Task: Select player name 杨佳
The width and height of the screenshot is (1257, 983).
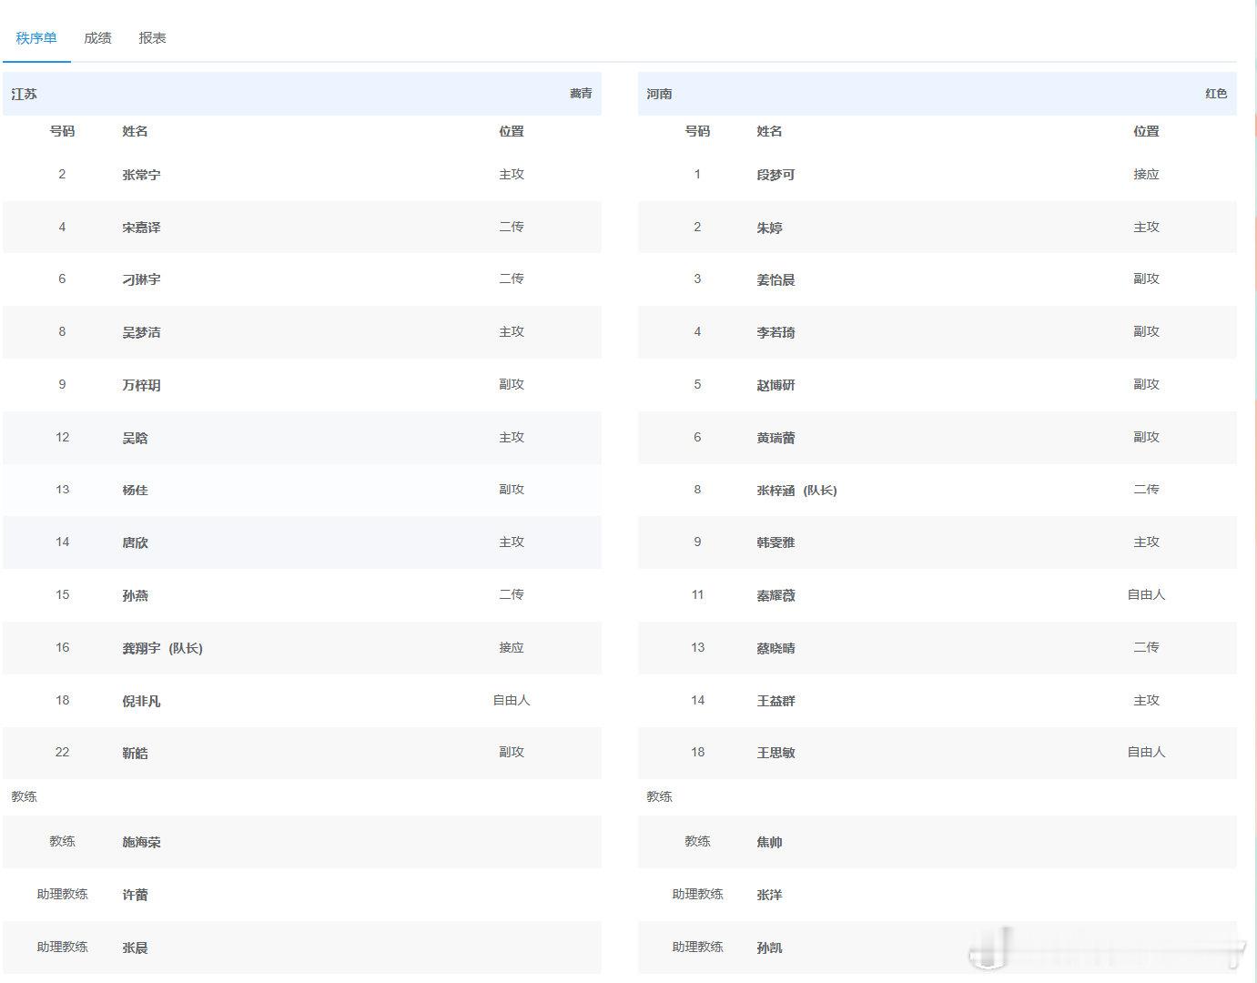Action: click(135, 490)
